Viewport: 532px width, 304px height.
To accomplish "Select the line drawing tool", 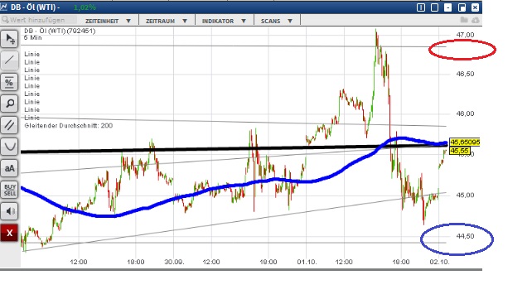I will 9,60.
